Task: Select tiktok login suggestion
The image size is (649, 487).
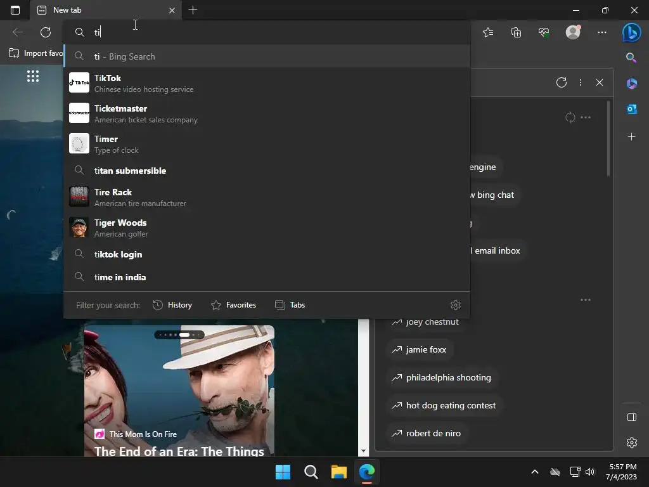Action: click(267, 254)
